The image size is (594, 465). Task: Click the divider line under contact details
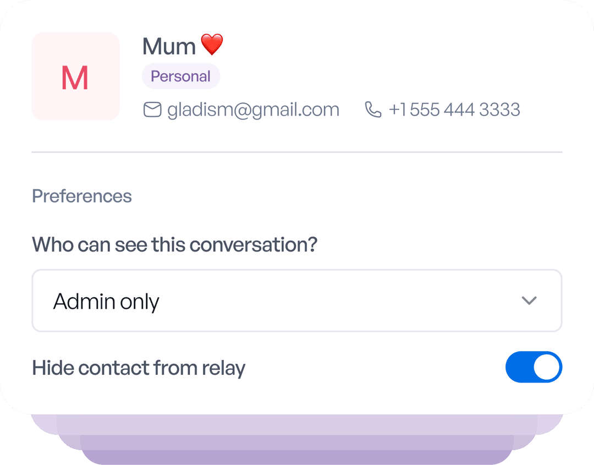click(x=297, y=152)
